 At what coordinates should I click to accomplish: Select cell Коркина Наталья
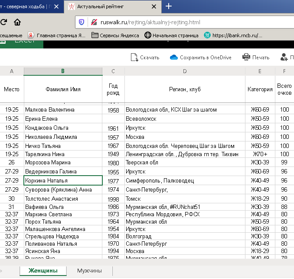[x=63, y=181]
